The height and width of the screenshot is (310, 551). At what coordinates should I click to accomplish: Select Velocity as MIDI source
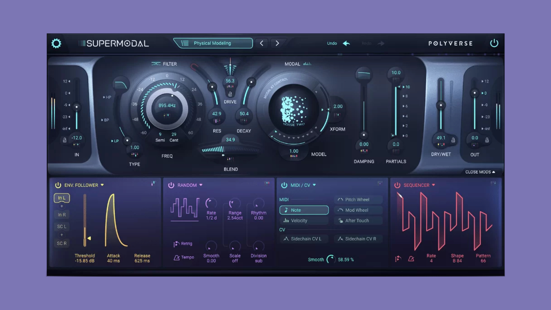coord(304,220)
